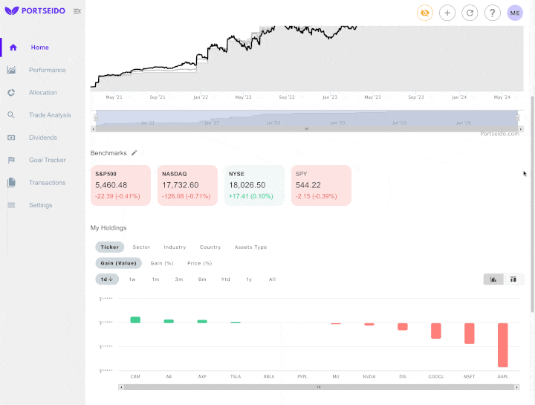
Task: Click the NASDAQ benchmark card
Action: (x=187, y=185)
